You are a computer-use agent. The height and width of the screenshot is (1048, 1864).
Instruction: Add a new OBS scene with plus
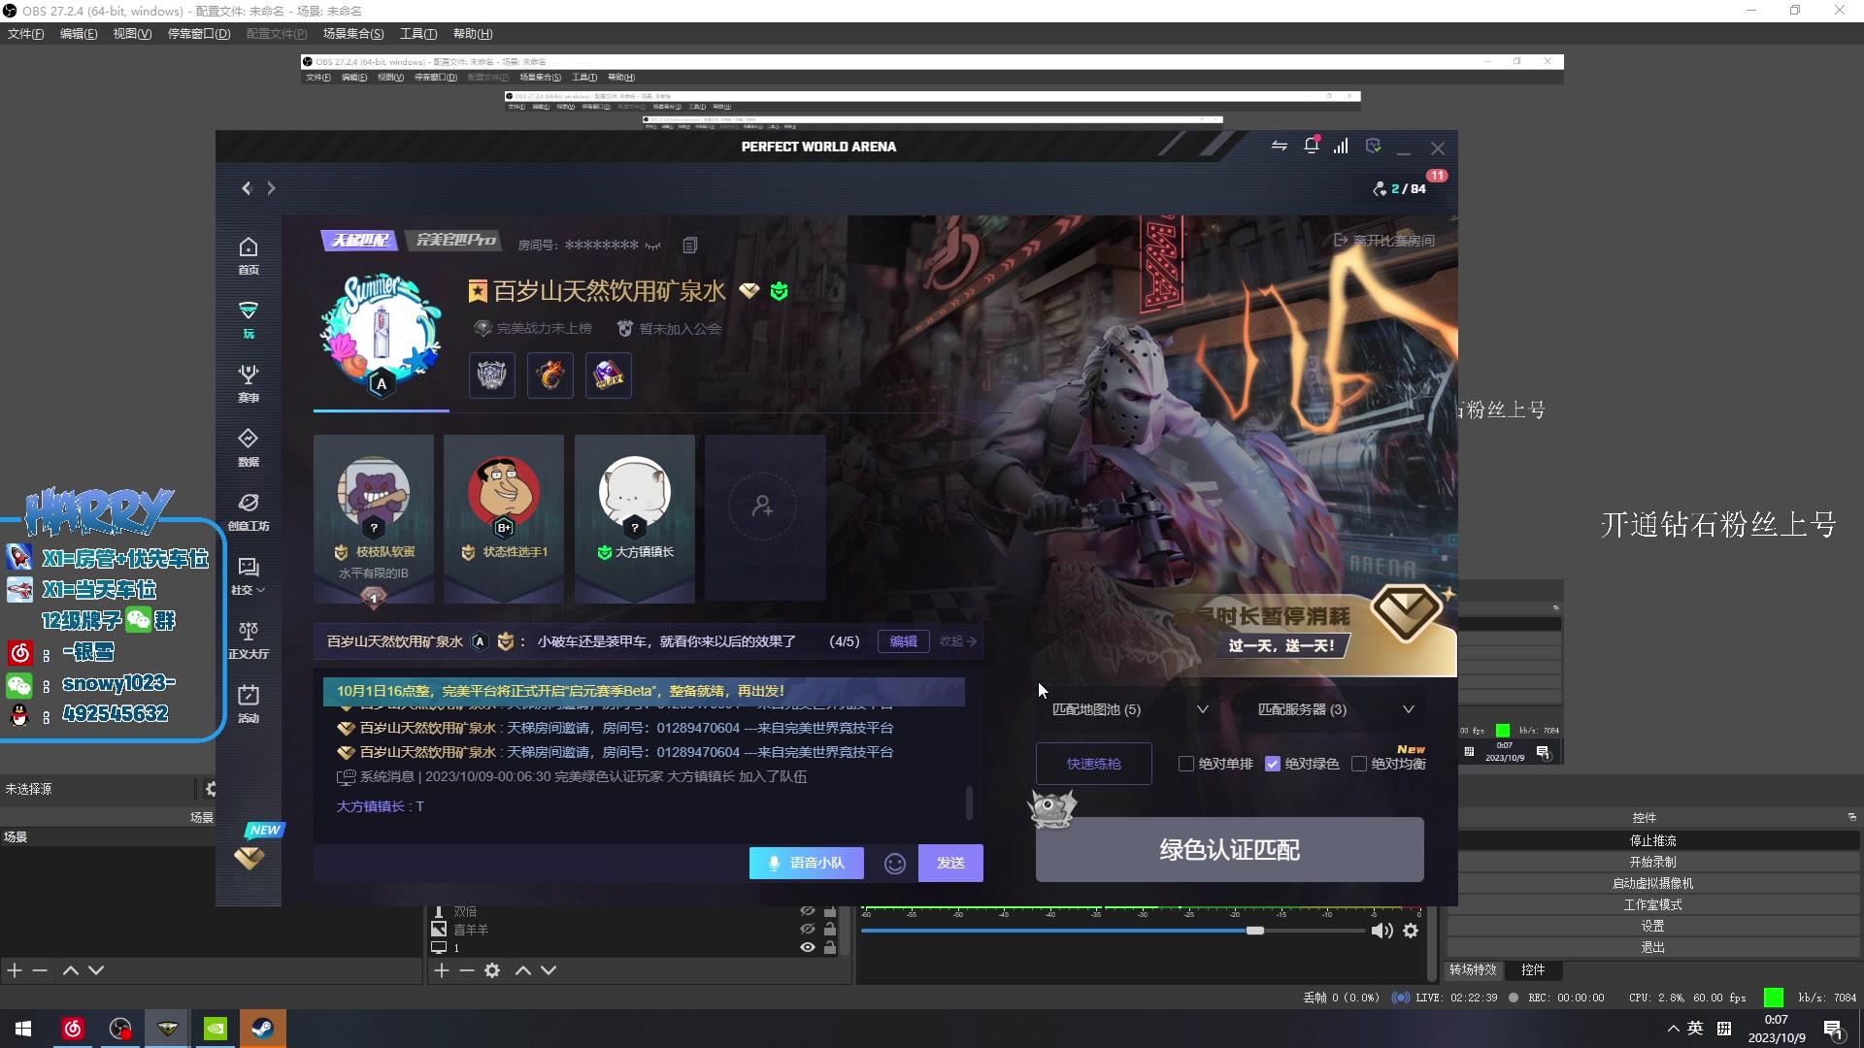coord(15,970)
